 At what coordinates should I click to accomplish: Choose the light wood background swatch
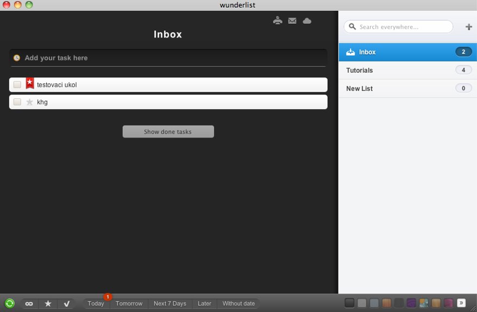click(x=436, y=303)
